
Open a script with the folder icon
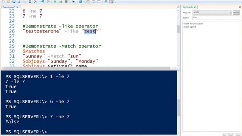pos(8,2)
